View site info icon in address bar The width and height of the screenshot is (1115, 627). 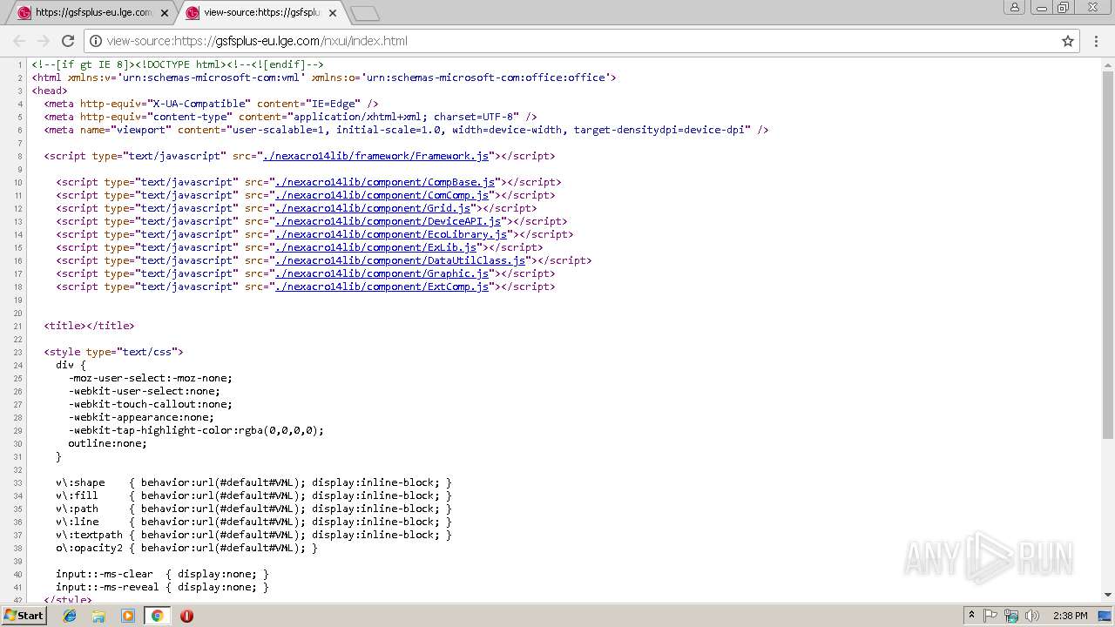coord(96,41)
